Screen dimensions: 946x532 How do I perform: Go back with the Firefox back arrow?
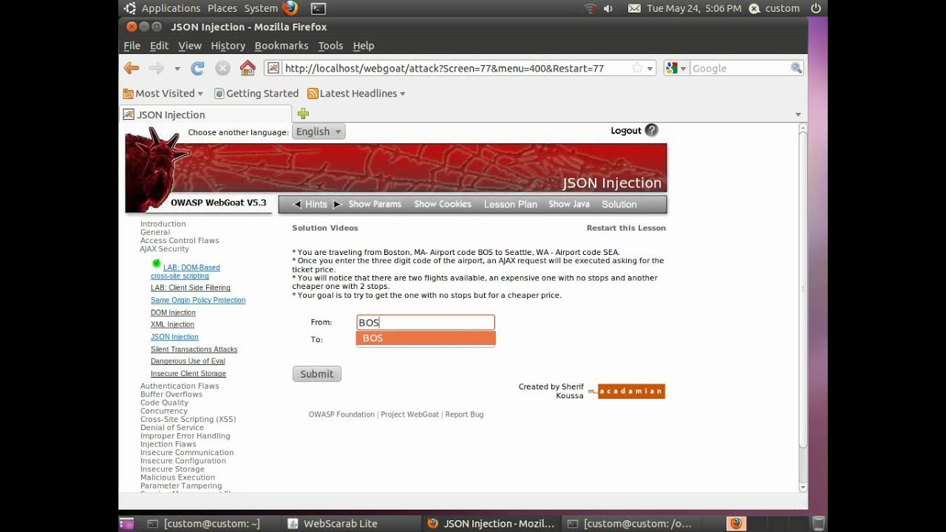coord(132,68)
